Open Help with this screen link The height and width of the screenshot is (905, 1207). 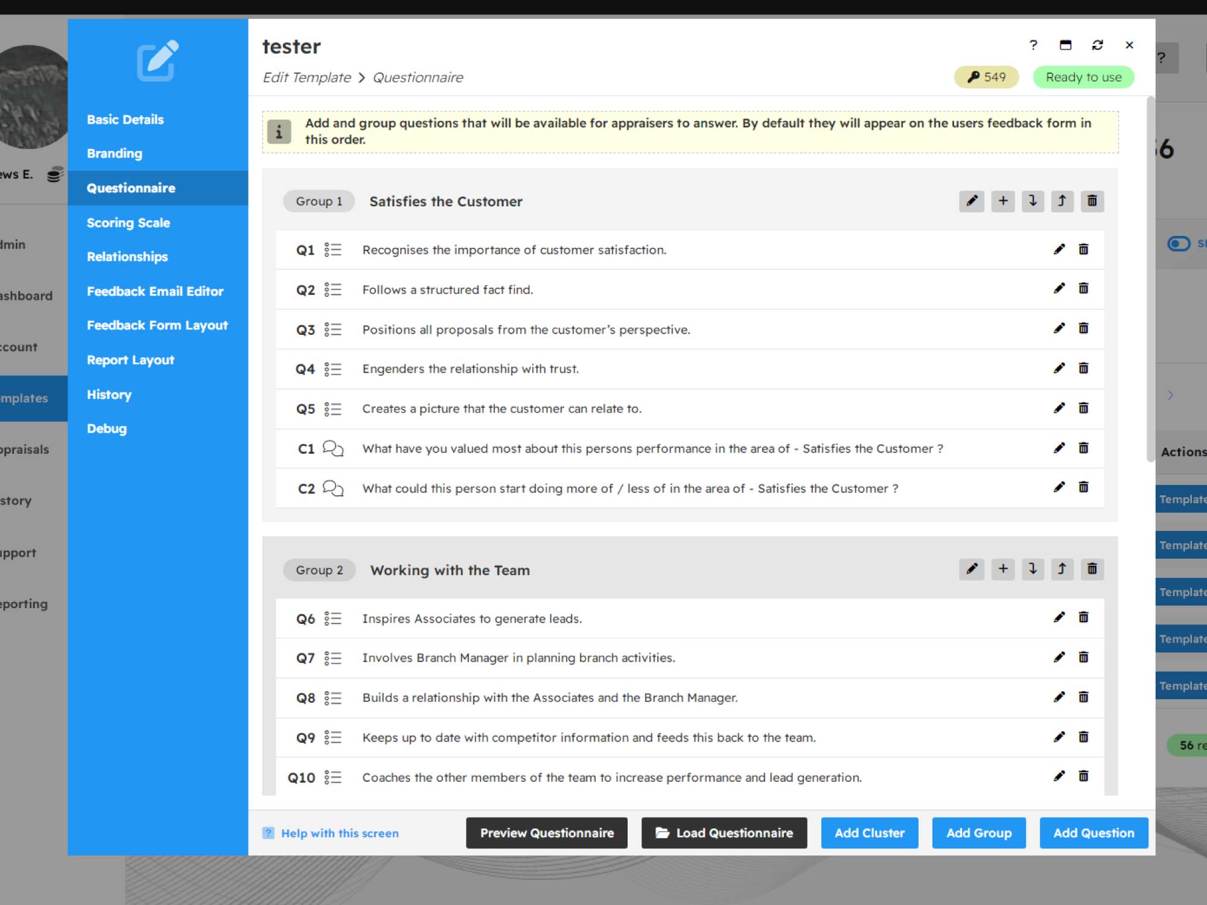coord(339,833)
